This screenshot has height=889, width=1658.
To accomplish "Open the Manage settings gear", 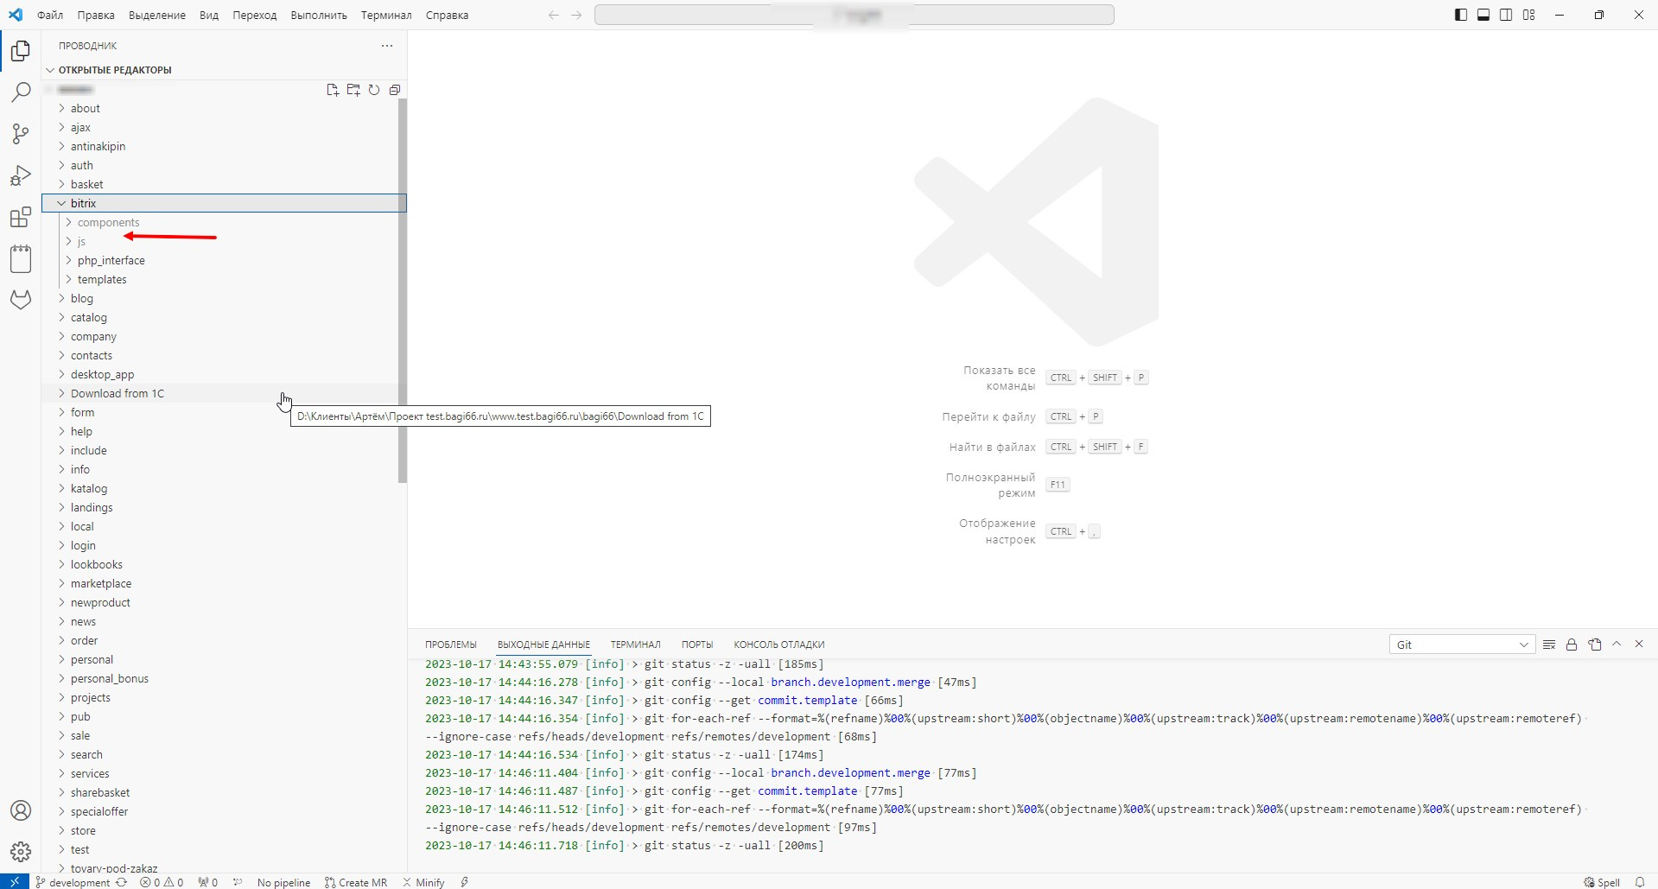I will (x=21, y=852).
